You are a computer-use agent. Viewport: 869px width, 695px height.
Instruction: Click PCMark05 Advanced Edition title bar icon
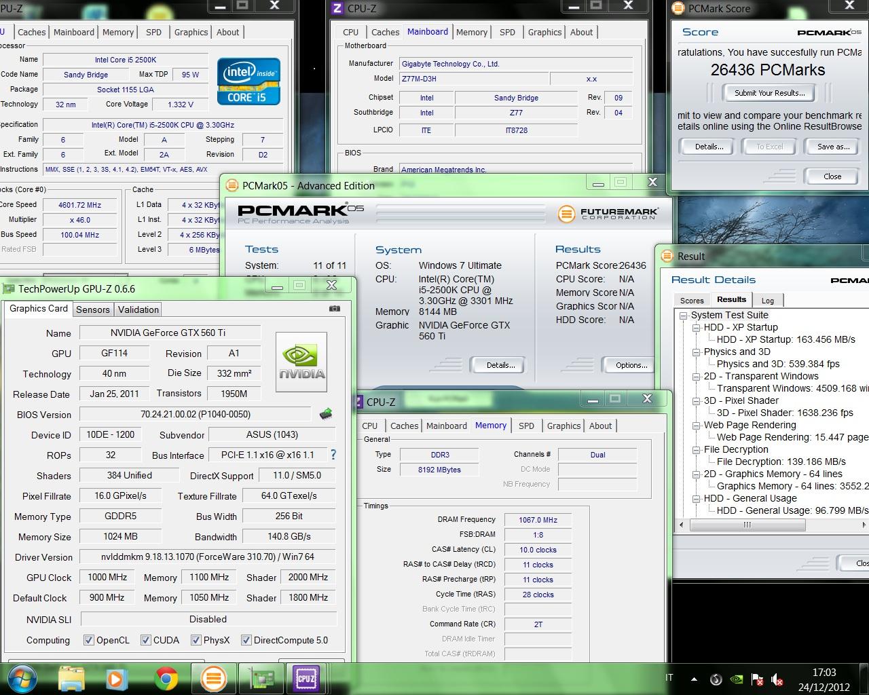point(232,185)
